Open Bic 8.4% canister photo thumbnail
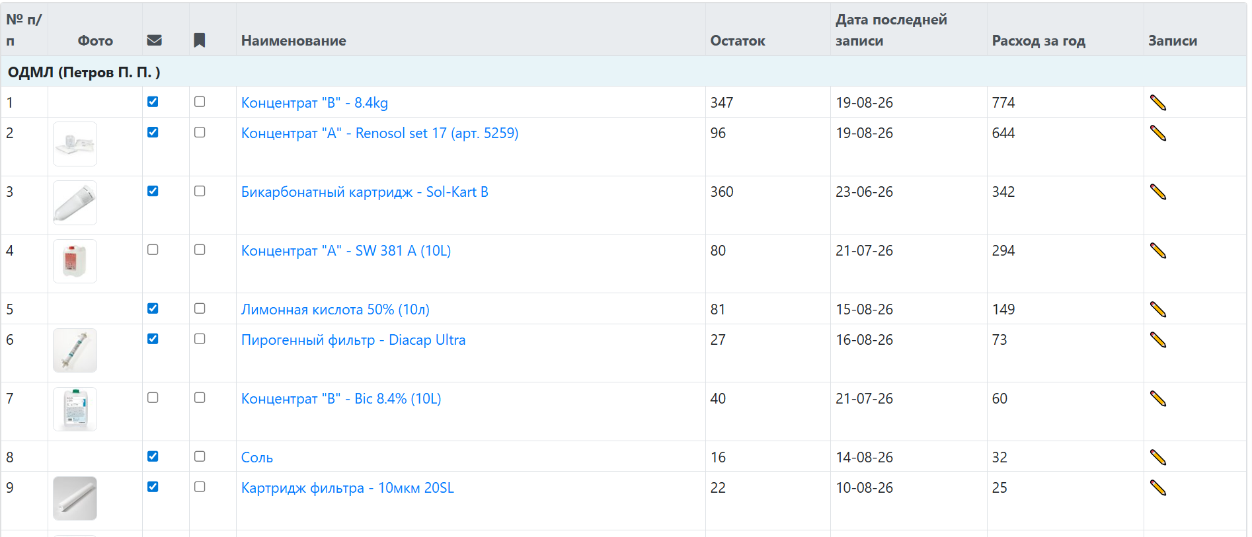Screen dimensions: 1252x537 point(75,410)
